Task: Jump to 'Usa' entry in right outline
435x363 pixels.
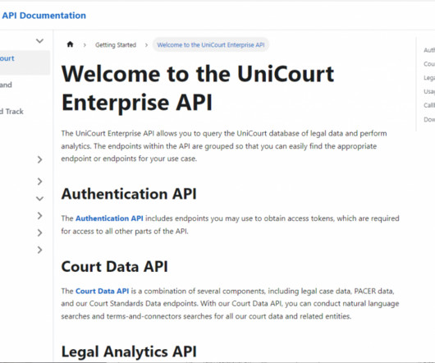Action: (429, 92)
